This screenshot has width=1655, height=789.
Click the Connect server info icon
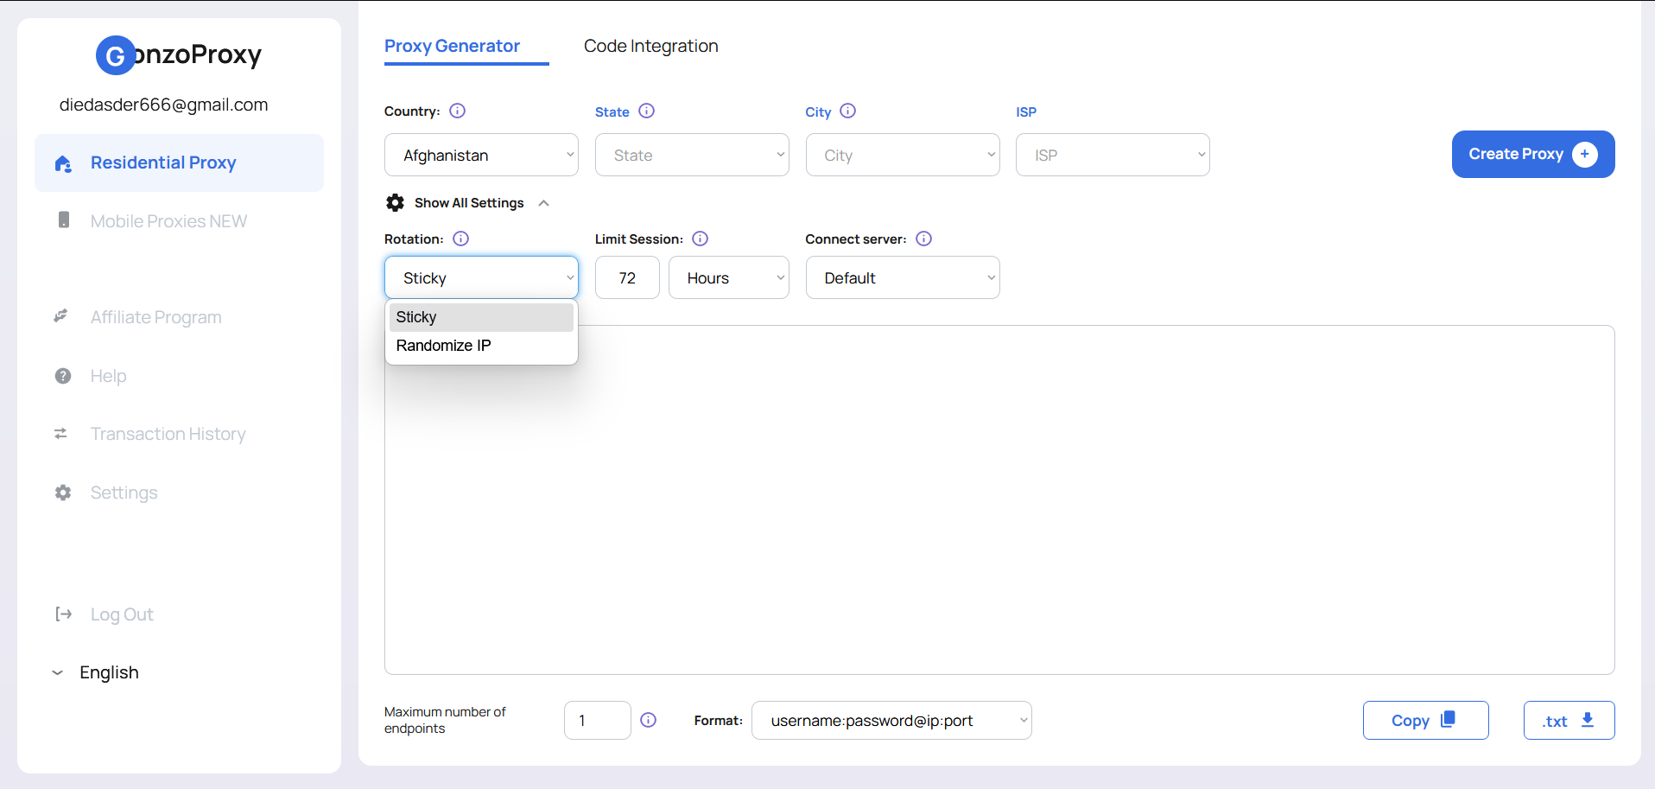(923, 239)
